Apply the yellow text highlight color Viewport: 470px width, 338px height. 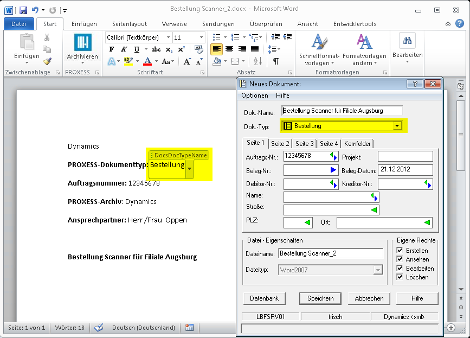128,61
